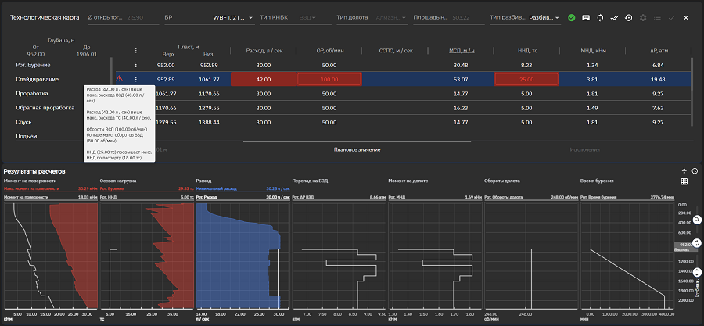
Task: Click the refresh arrows icon in top toolbar
Action: point(600,17)
